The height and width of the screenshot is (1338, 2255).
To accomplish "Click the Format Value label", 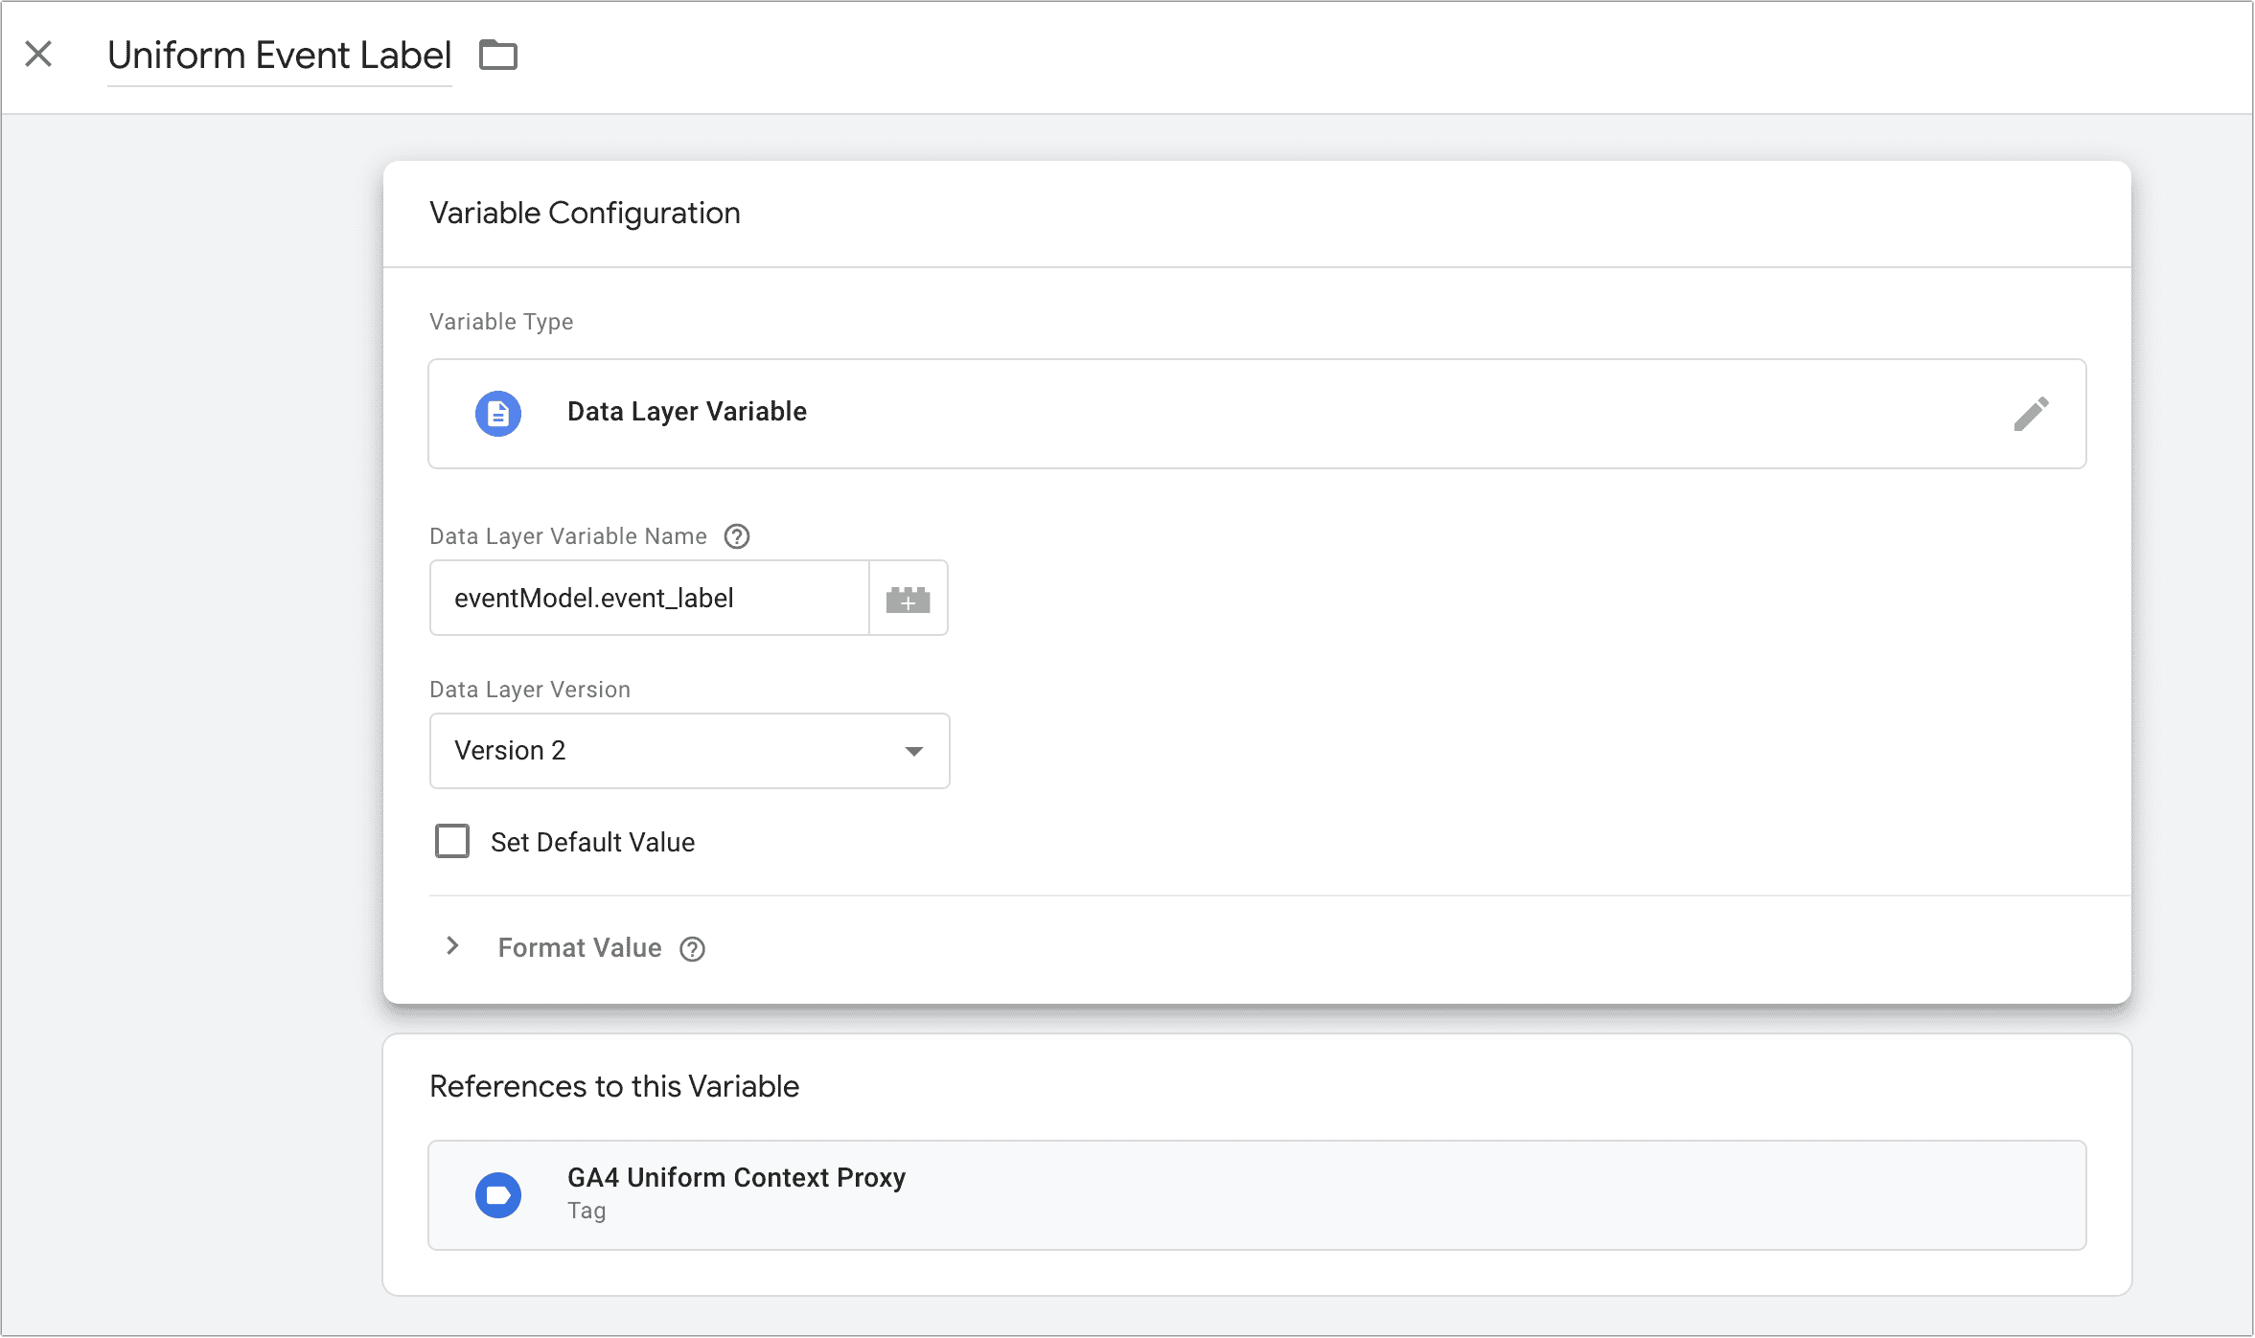I will click(x=579, y=948).
